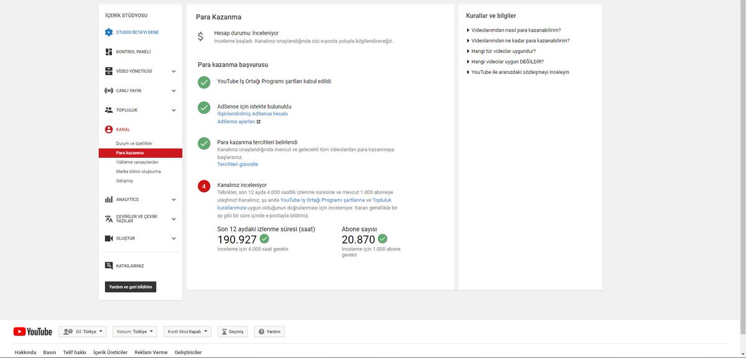Expand the Analytics section
746x358 pixels.
pos(173,200)
